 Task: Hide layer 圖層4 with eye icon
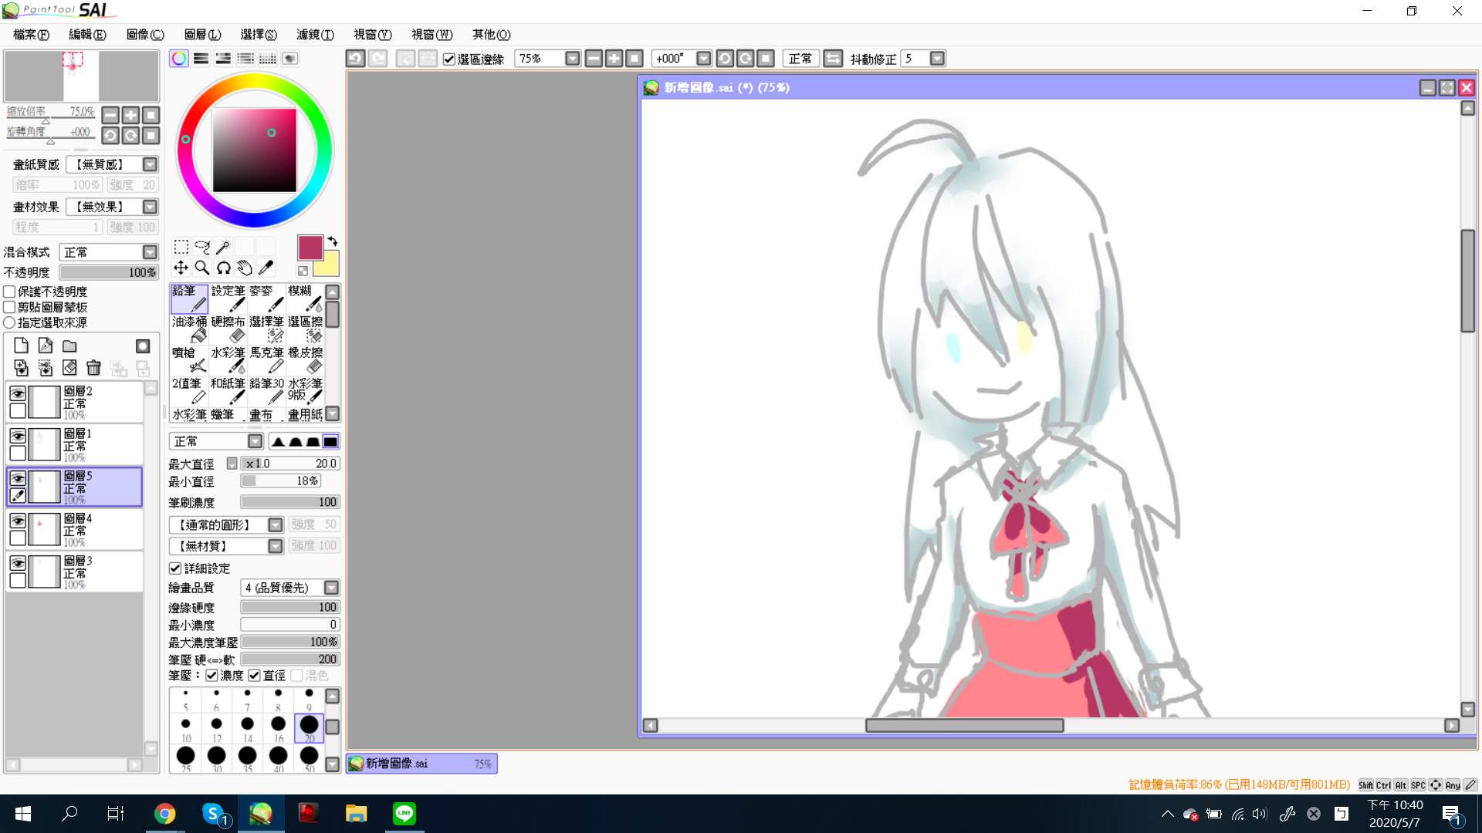pos(18,521)
